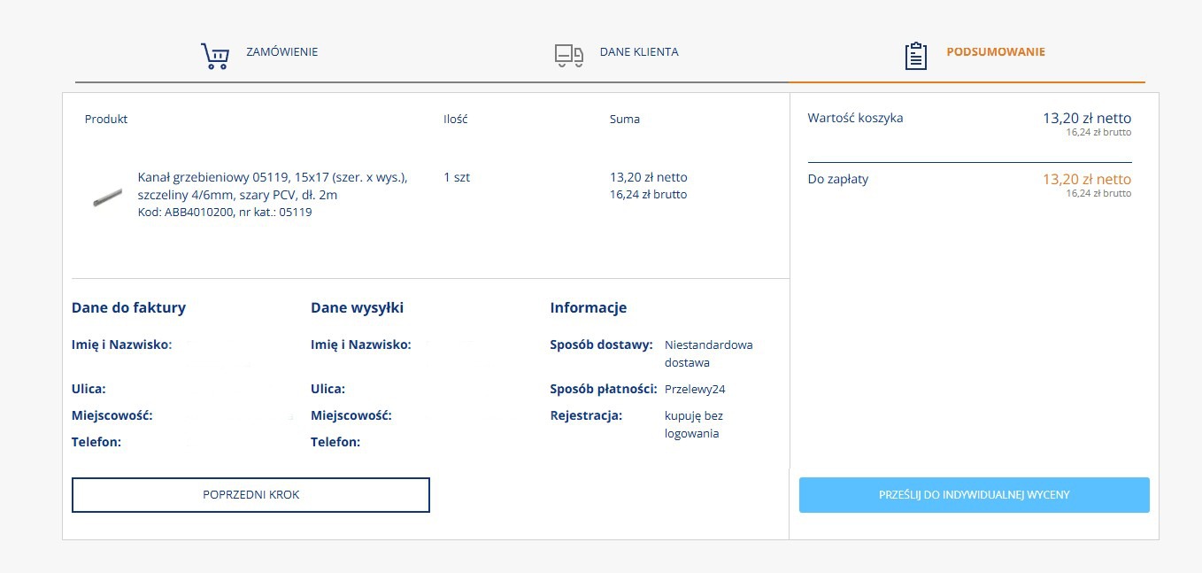Click the product code ABB4010200 line

click(x=225, y=213)
